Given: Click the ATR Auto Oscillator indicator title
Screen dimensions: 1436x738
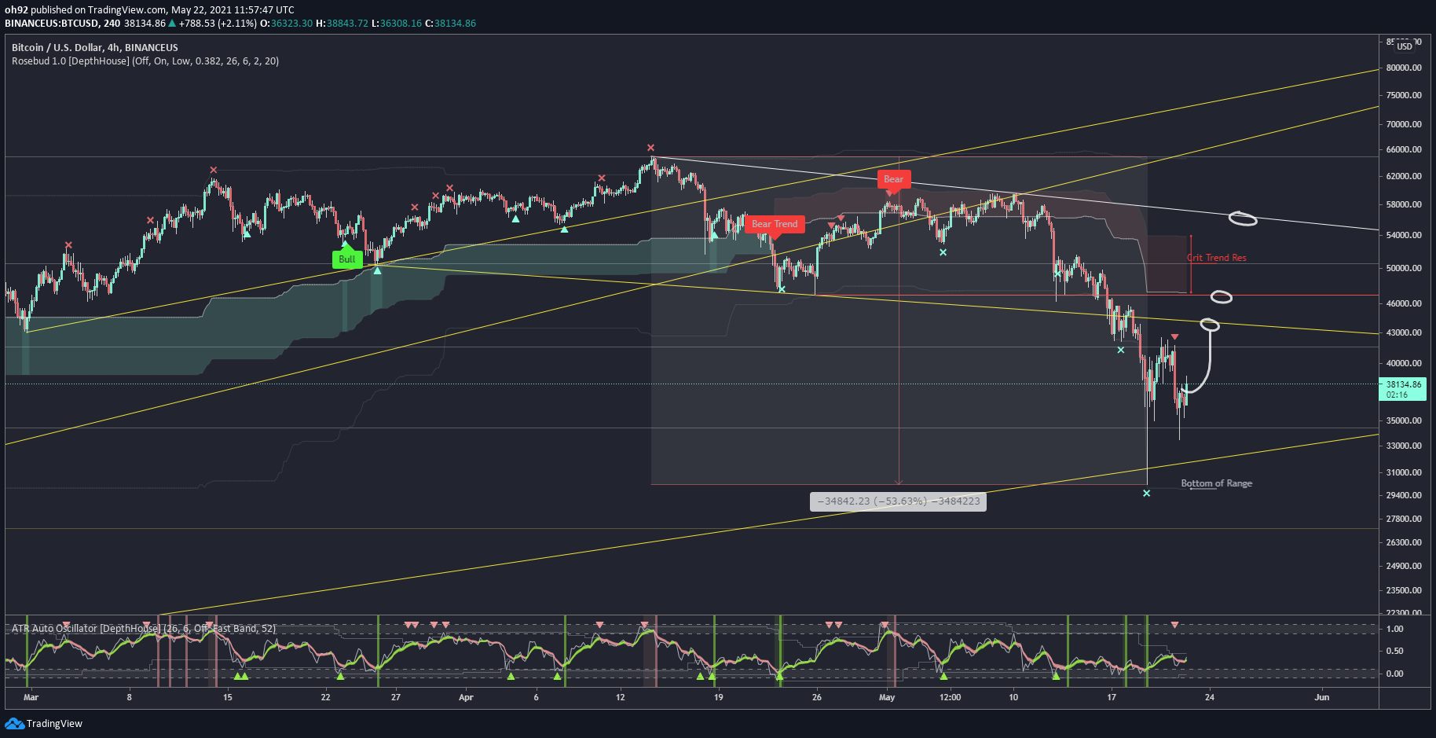Looking at the screenshot, I should pyautogui.click(x=144, y=629).
